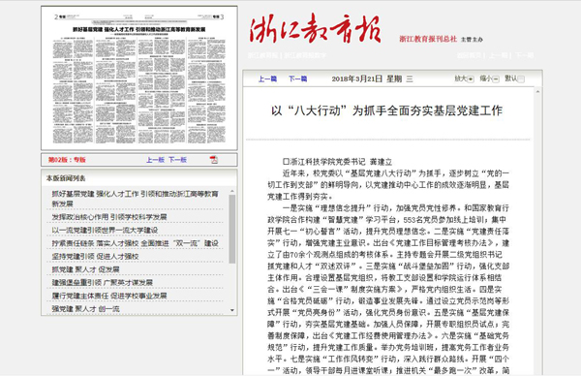The image size is (581, 376).
Task: Click the 放大 zoom-in plus icon
Action: (471, 79)
